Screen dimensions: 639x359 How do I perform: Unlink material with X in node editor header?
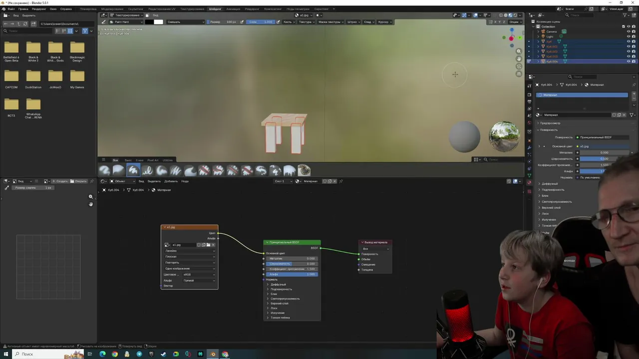pos(334,181)
